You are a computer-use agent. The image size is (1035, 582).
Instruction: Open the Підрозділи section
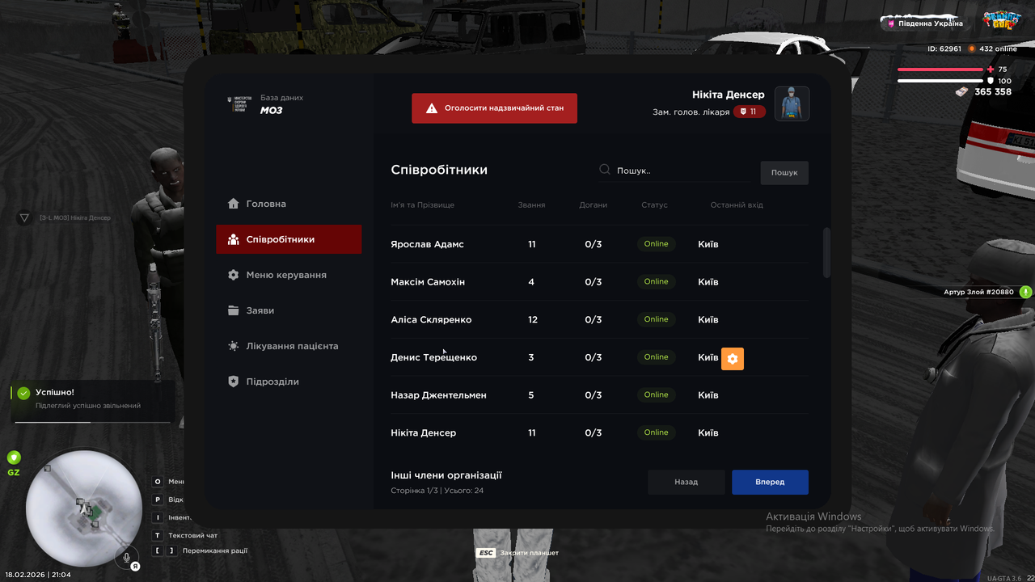point(289,382)
